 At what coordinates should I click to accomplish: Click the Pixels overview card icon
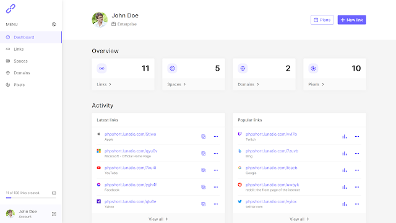tap(313, 68)
